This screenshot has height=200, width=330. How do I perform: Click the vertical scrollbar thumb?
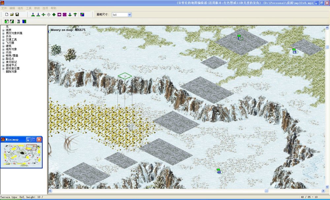327,47
